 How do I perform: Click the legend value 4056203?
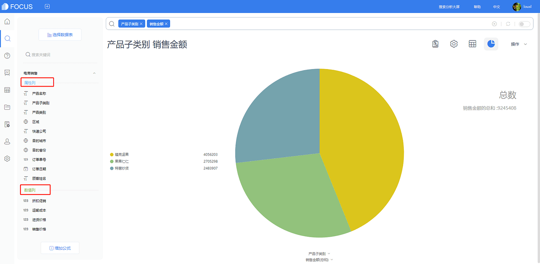pyautogui.click(x=210, y=155)
